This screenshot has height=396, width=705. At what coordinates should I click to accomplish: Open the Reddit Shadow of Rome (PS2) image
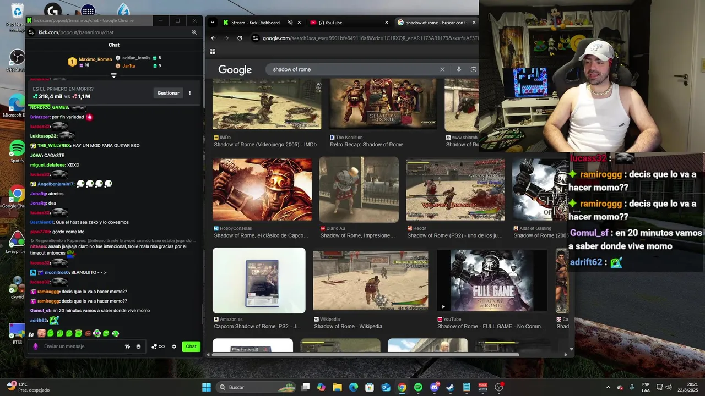click(455, 189)
